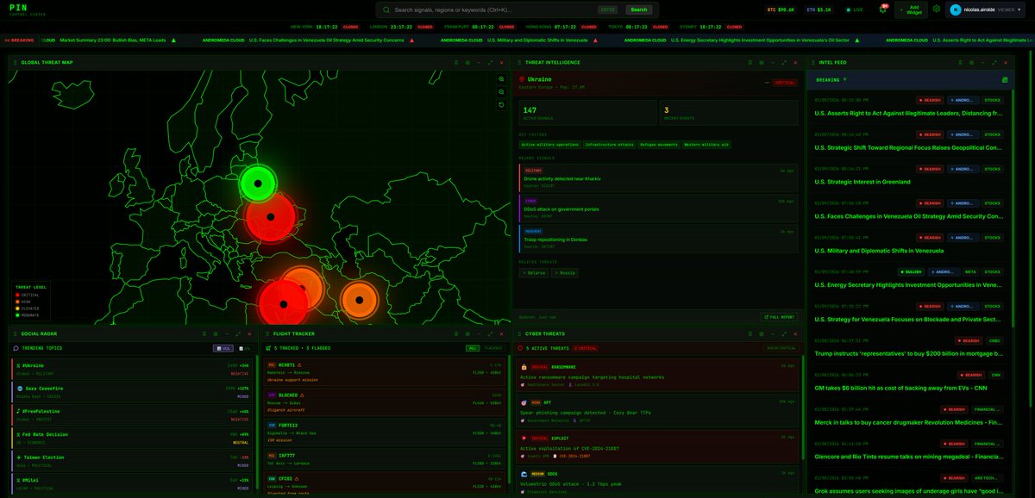Zoom in on the global threat map
1035x498 pixels.
[x=501, y=78]
